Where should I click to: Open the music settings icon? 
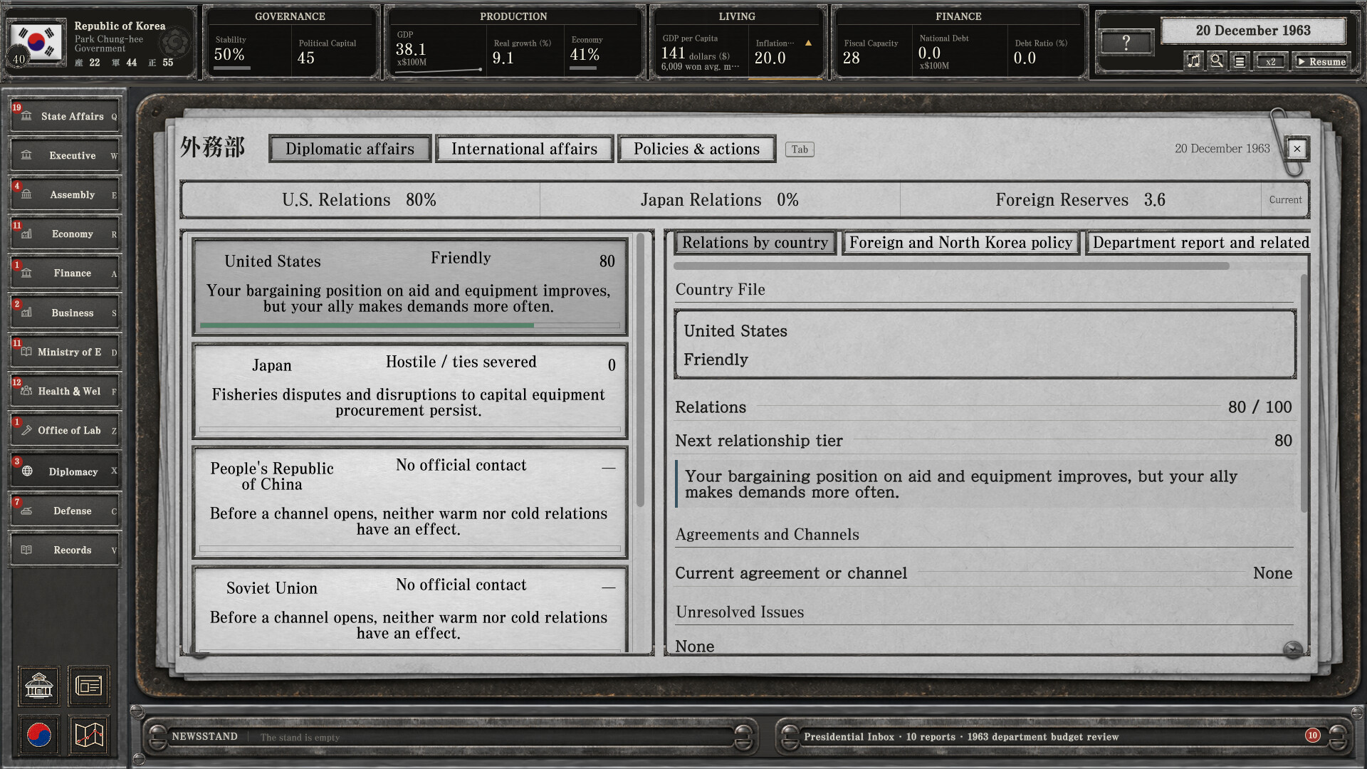(1193, 61)
